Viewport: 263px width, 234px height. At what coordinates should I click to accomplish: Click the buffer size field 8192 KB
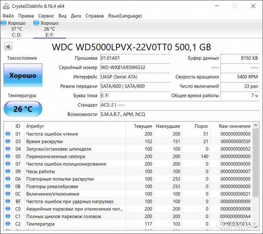240,58
